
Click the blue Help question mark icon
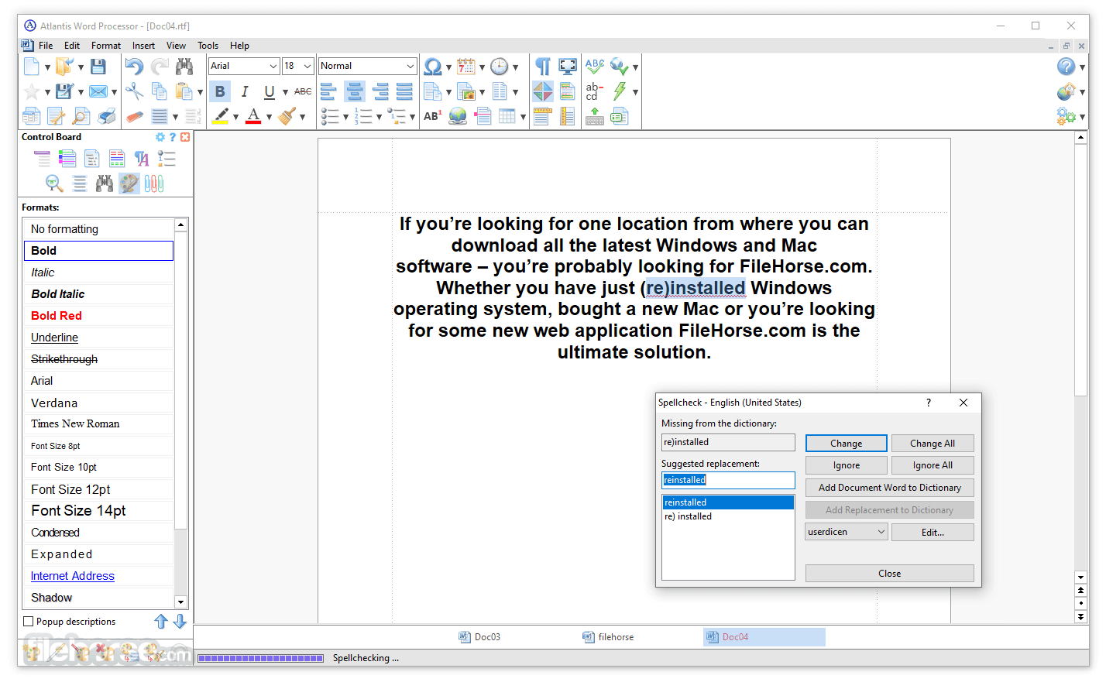click(x=1066, y=67)
